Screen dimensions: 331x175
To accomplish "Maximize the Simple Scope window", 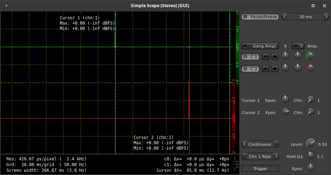I will [313, 6].
